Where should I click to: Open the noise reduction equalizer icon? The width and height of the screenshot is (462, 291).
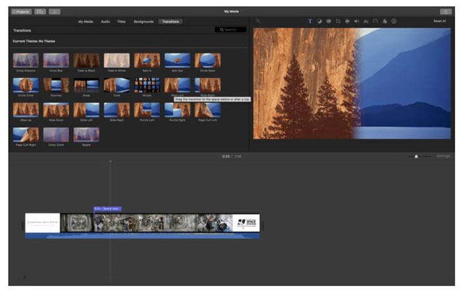(366, 21)
